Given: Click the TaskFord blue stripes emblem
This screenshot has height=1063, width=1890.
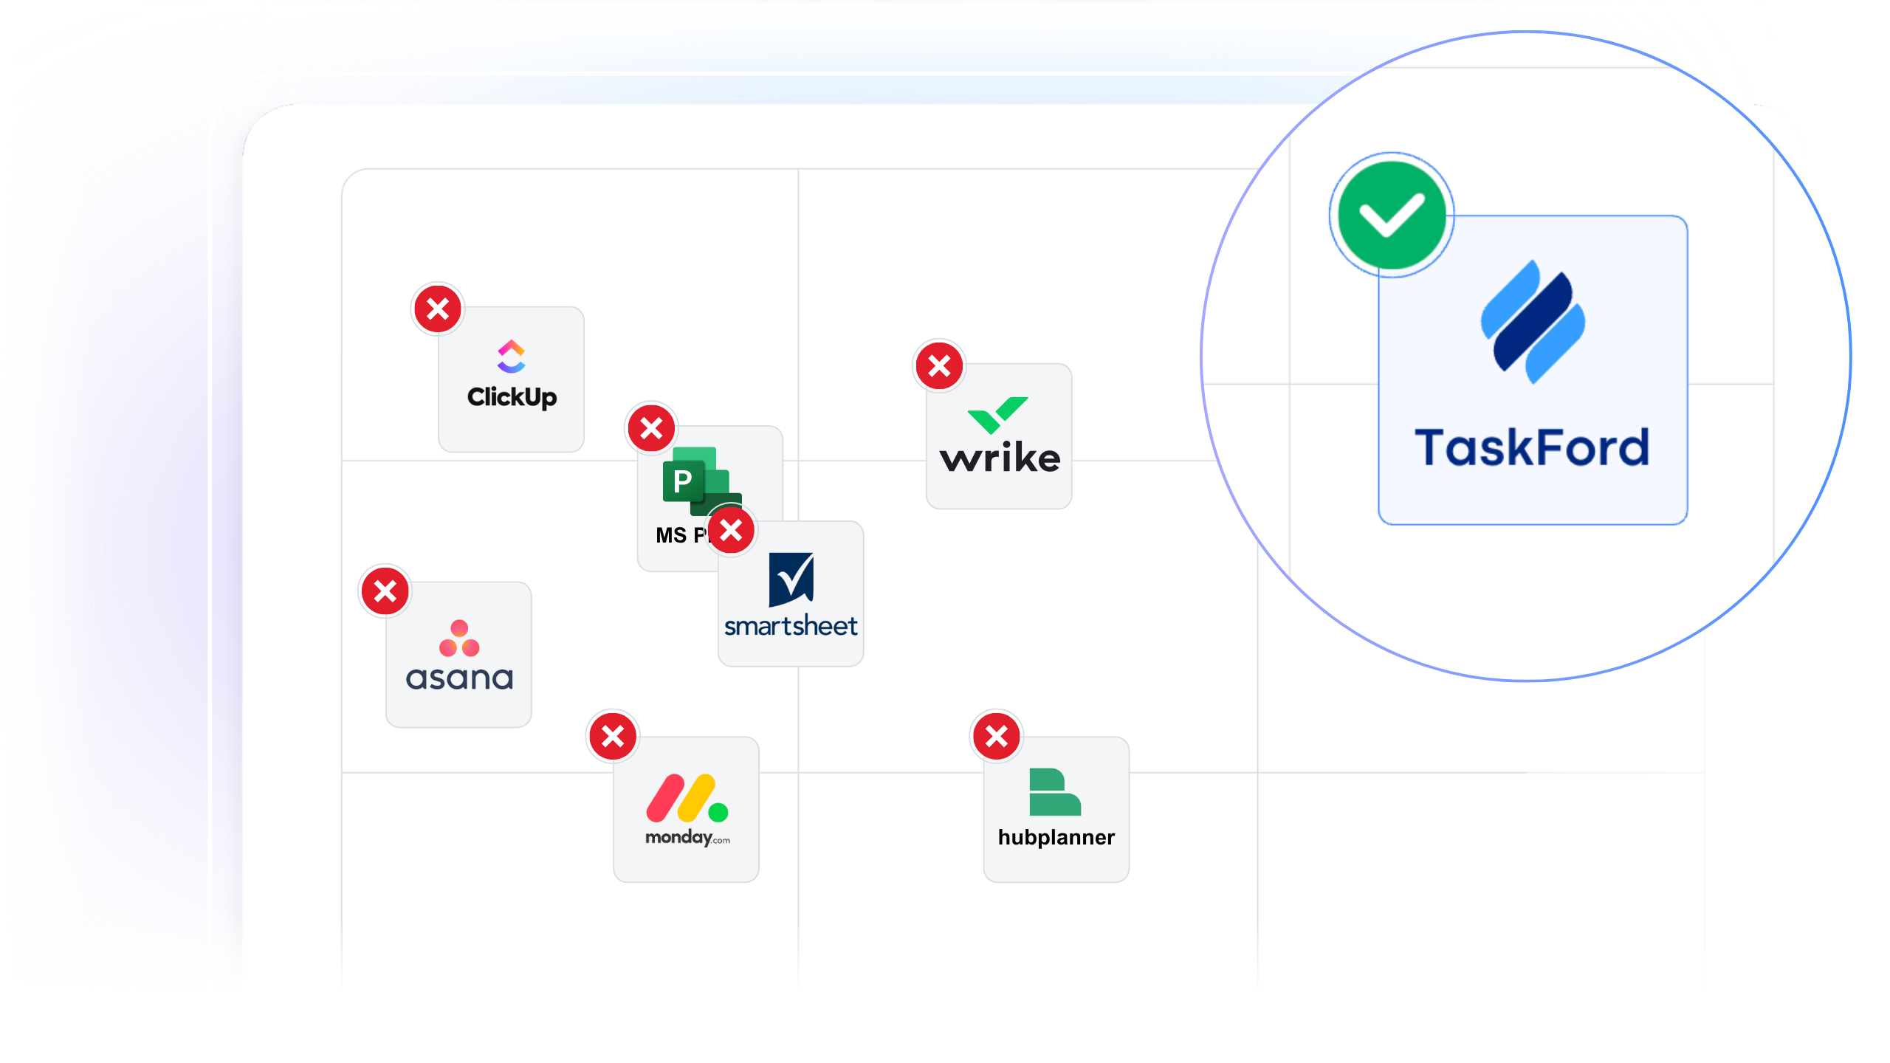Looking at the screenshot, I should 1533,321.
